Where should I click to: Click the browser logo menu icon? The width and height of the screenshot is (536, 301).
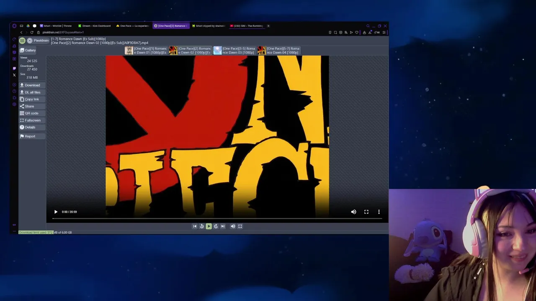pyautogui.click(x=14, y=26)
